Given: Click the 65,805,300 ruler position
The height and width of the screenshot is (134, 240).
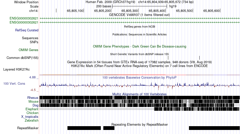Looking at the screenshot, I should click(130, 11).
